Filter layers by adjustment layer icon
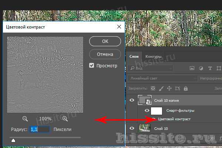Viewport: 222px width, 148px height. [201, 68]
